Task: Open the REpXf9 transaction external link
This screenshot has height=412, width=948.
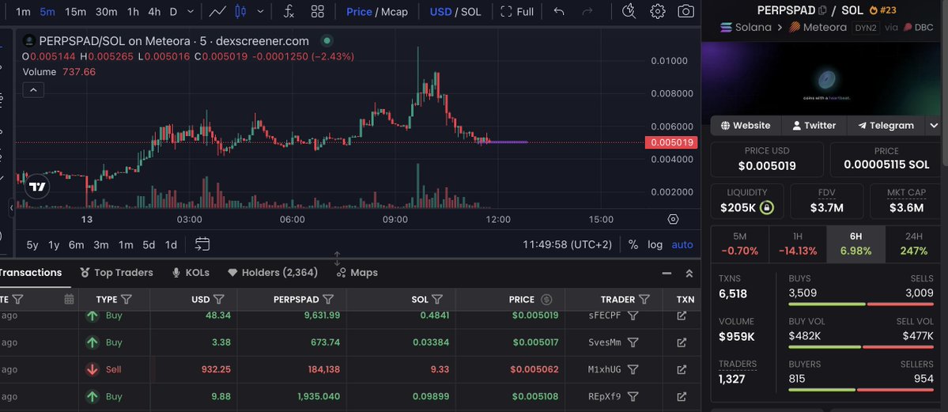Action: tap(682, 397)
